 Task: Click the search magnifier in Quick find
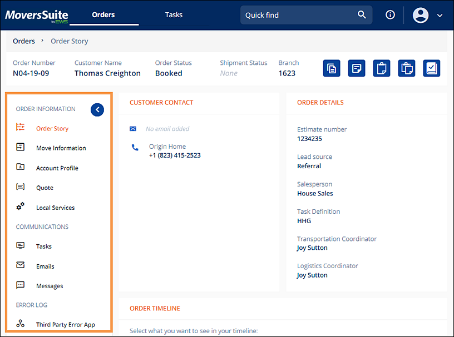click(362, 14)
